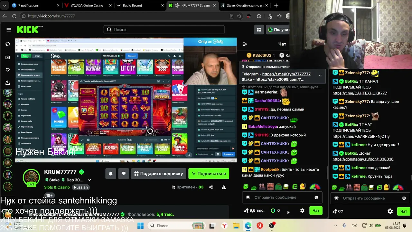Report the stream via warning icon

(224, 187)
